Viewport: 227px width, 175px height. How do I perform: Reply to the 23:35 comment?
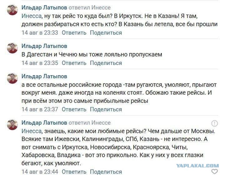tap(74, 63)
